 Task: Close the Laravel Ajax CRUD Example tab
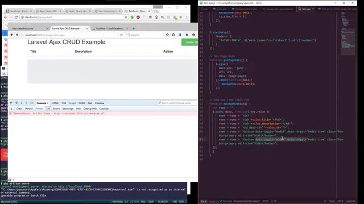pyautogui.click(x=87, y=28)
